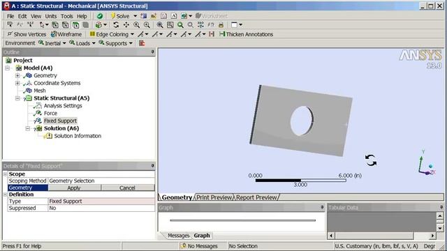Switch to the Print Preview tab
Viewport: 447px width, 251px height.
pos(214,197)
